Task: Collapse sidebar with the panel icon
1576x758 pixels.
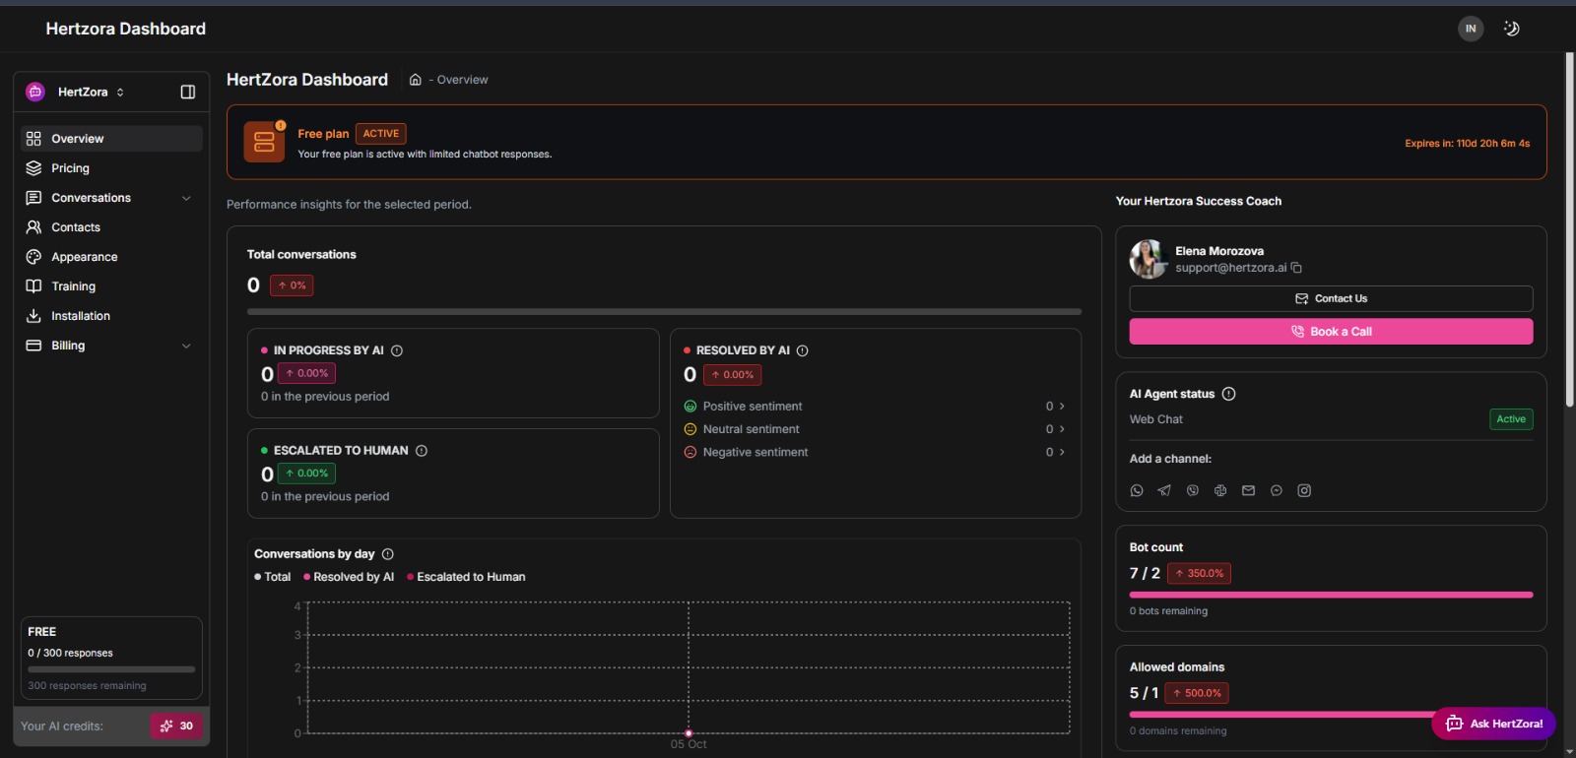Action: click(188, 92)
